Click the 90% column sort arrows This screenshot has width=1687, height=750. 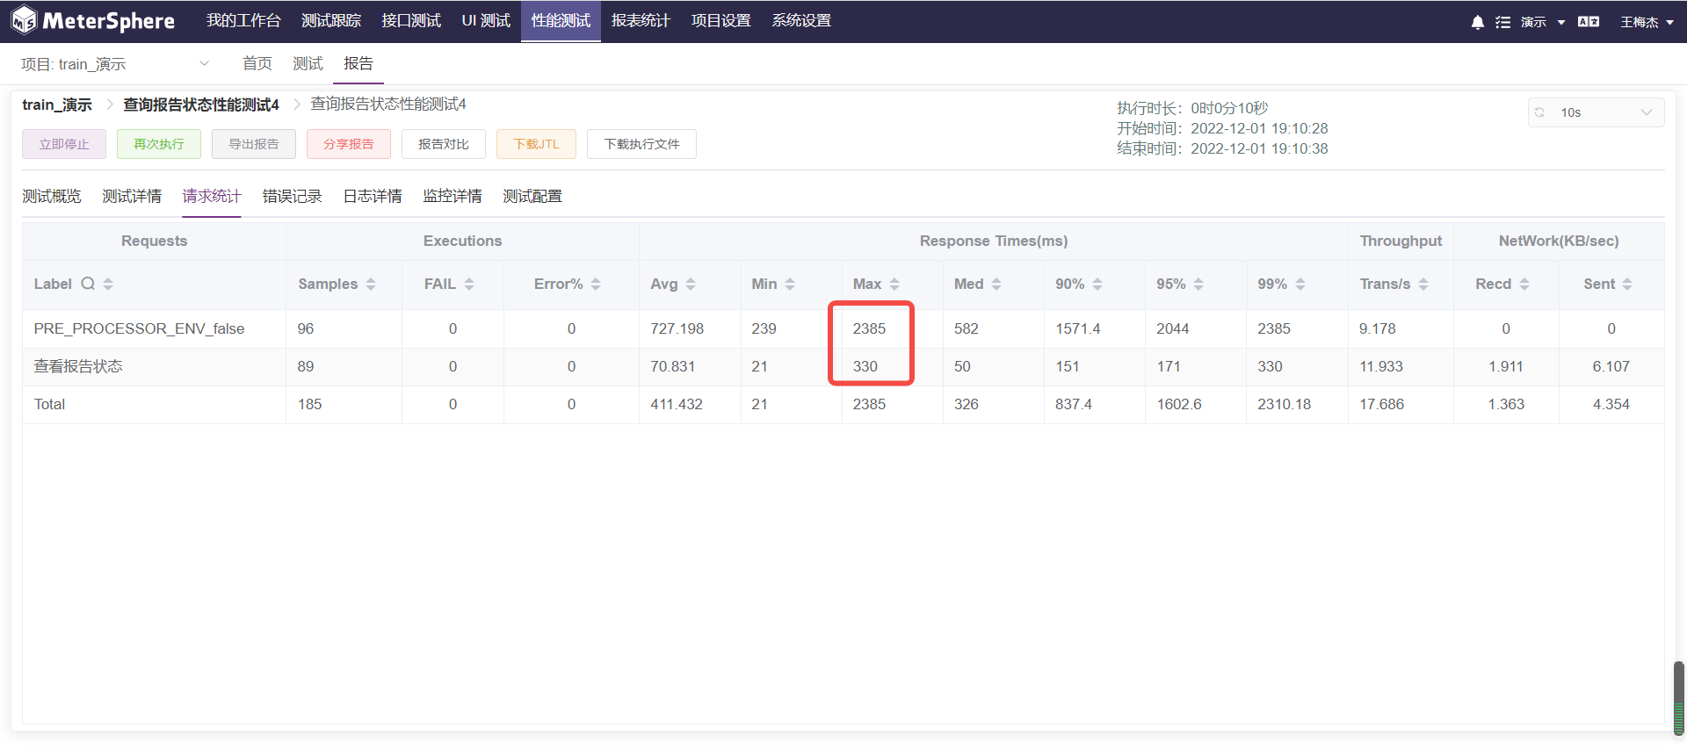[1097, 284]
